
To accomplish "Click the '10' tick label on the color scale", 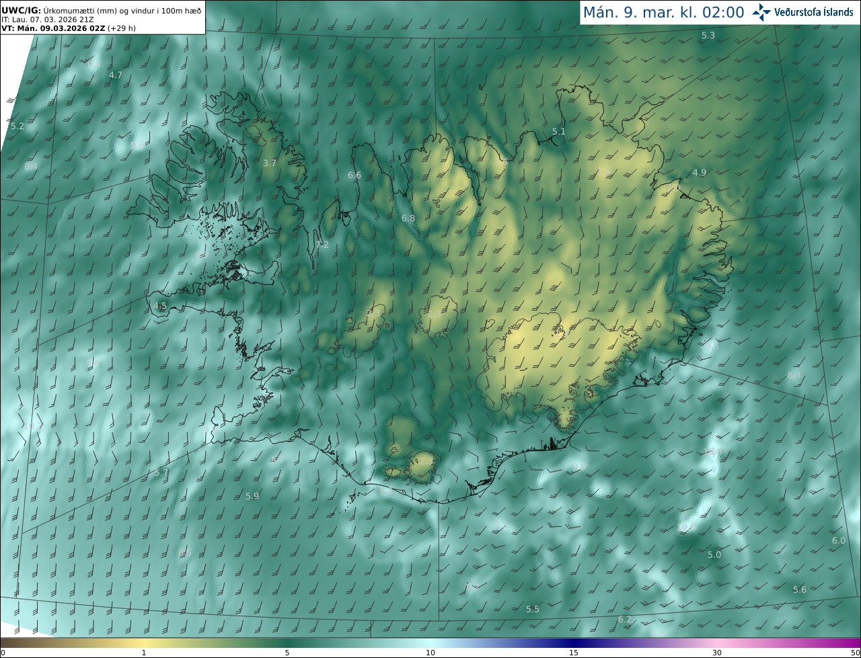I will point(430,653).
